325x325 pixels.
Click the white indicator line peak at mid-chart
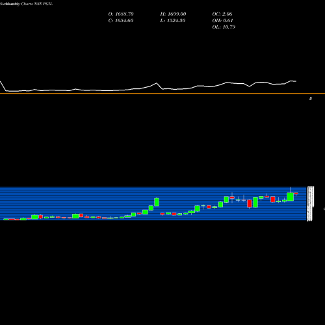(157, 83)
